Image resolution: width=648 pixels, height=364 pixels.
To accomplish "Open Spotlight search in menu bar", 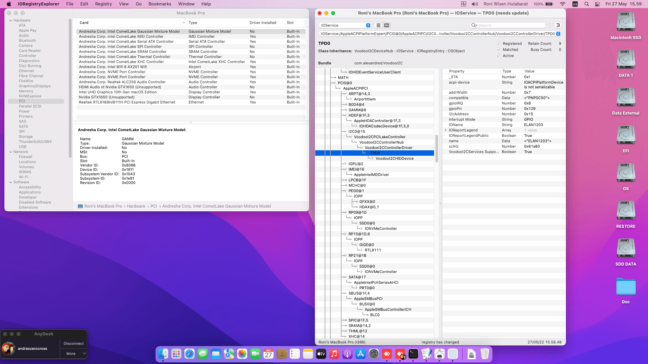I will click(587, 4).
